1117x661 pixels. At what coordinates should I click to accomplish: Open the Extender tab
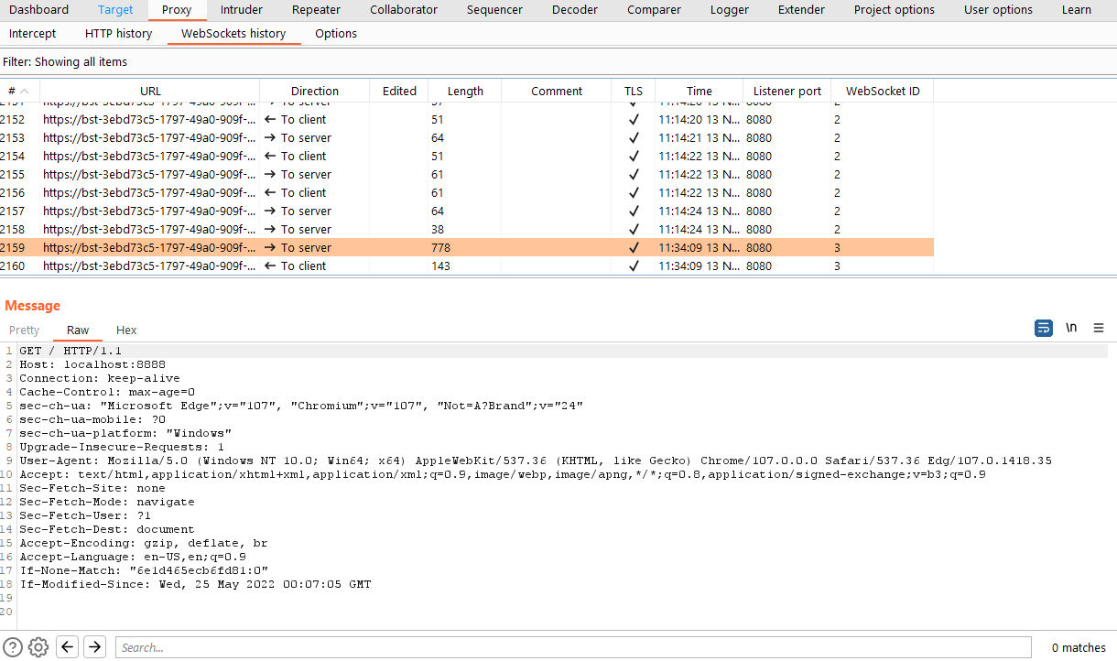click(801, 10)
